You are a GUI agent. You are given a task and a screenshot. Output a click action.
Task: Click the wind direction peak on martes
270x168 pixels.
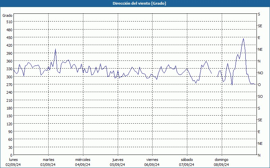tap(55, 49)
